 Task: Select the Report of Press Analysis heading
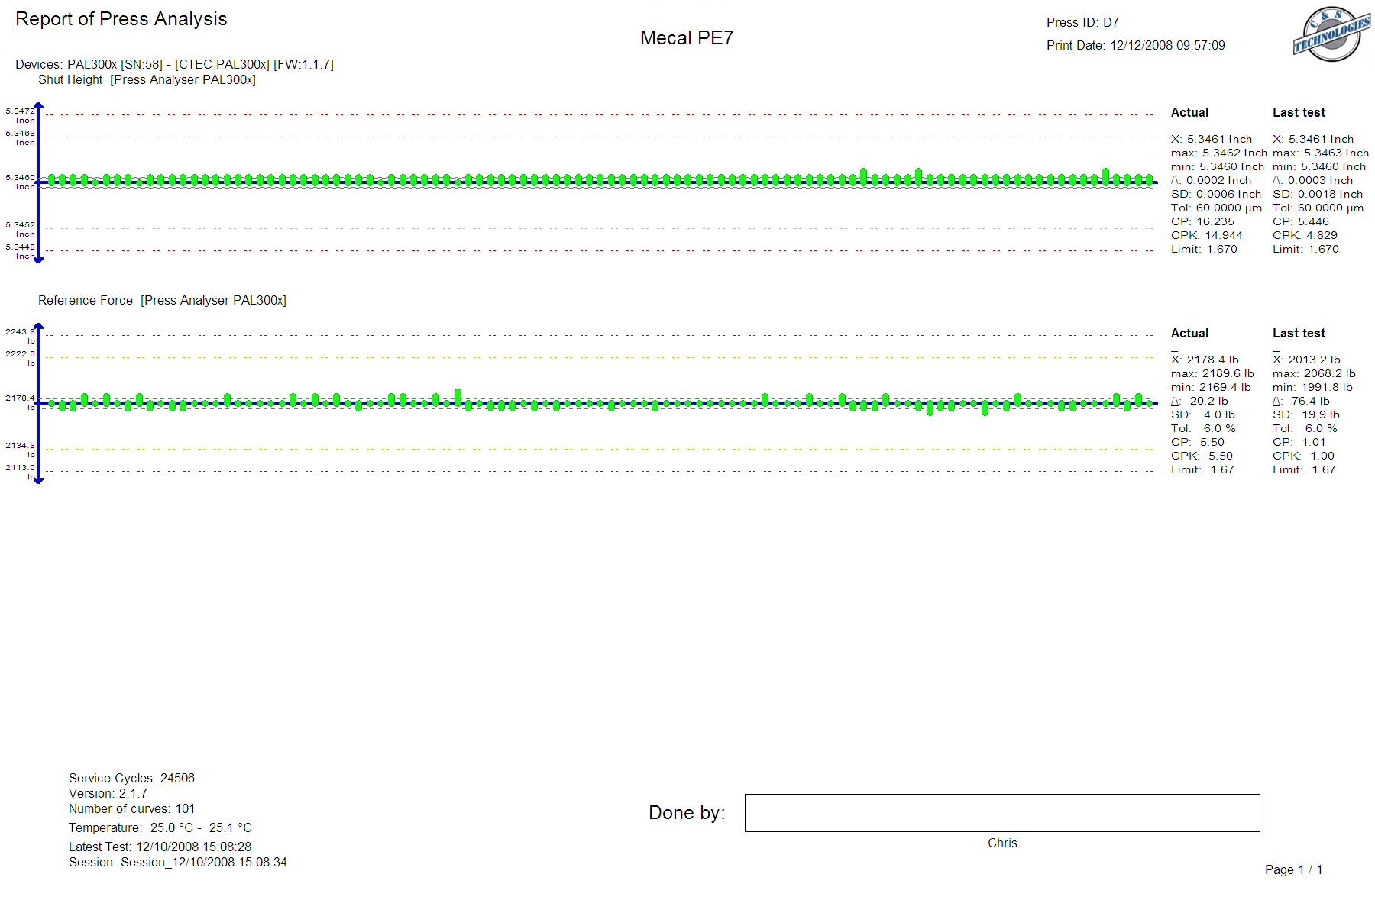(x=121, y=19)
